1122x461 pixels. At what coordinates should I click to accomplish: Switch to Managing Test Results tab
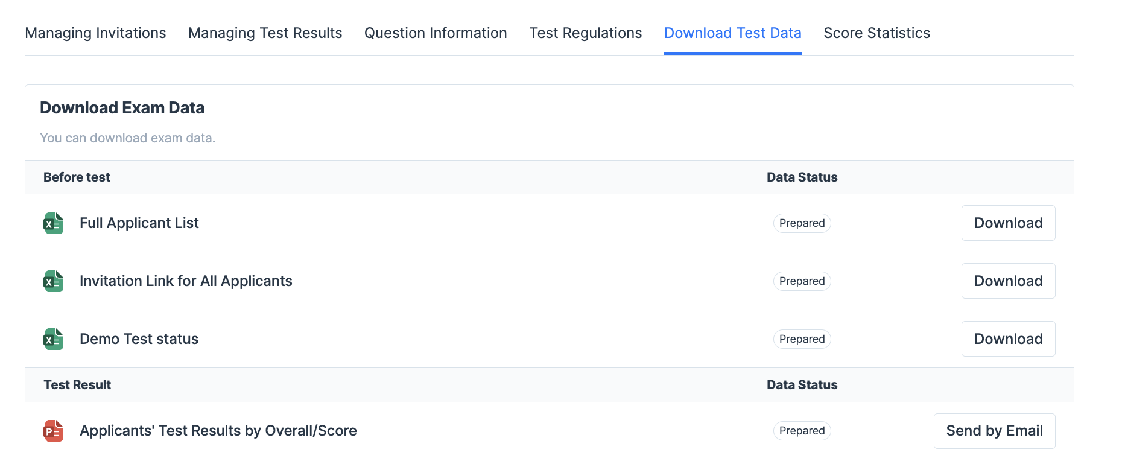coord(265,33)
